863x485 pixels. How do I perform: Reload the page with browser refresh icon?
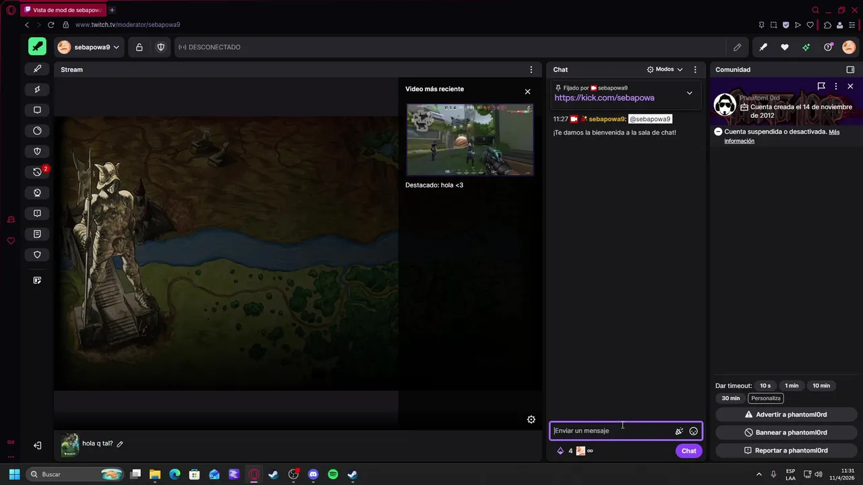click(51, 25)
